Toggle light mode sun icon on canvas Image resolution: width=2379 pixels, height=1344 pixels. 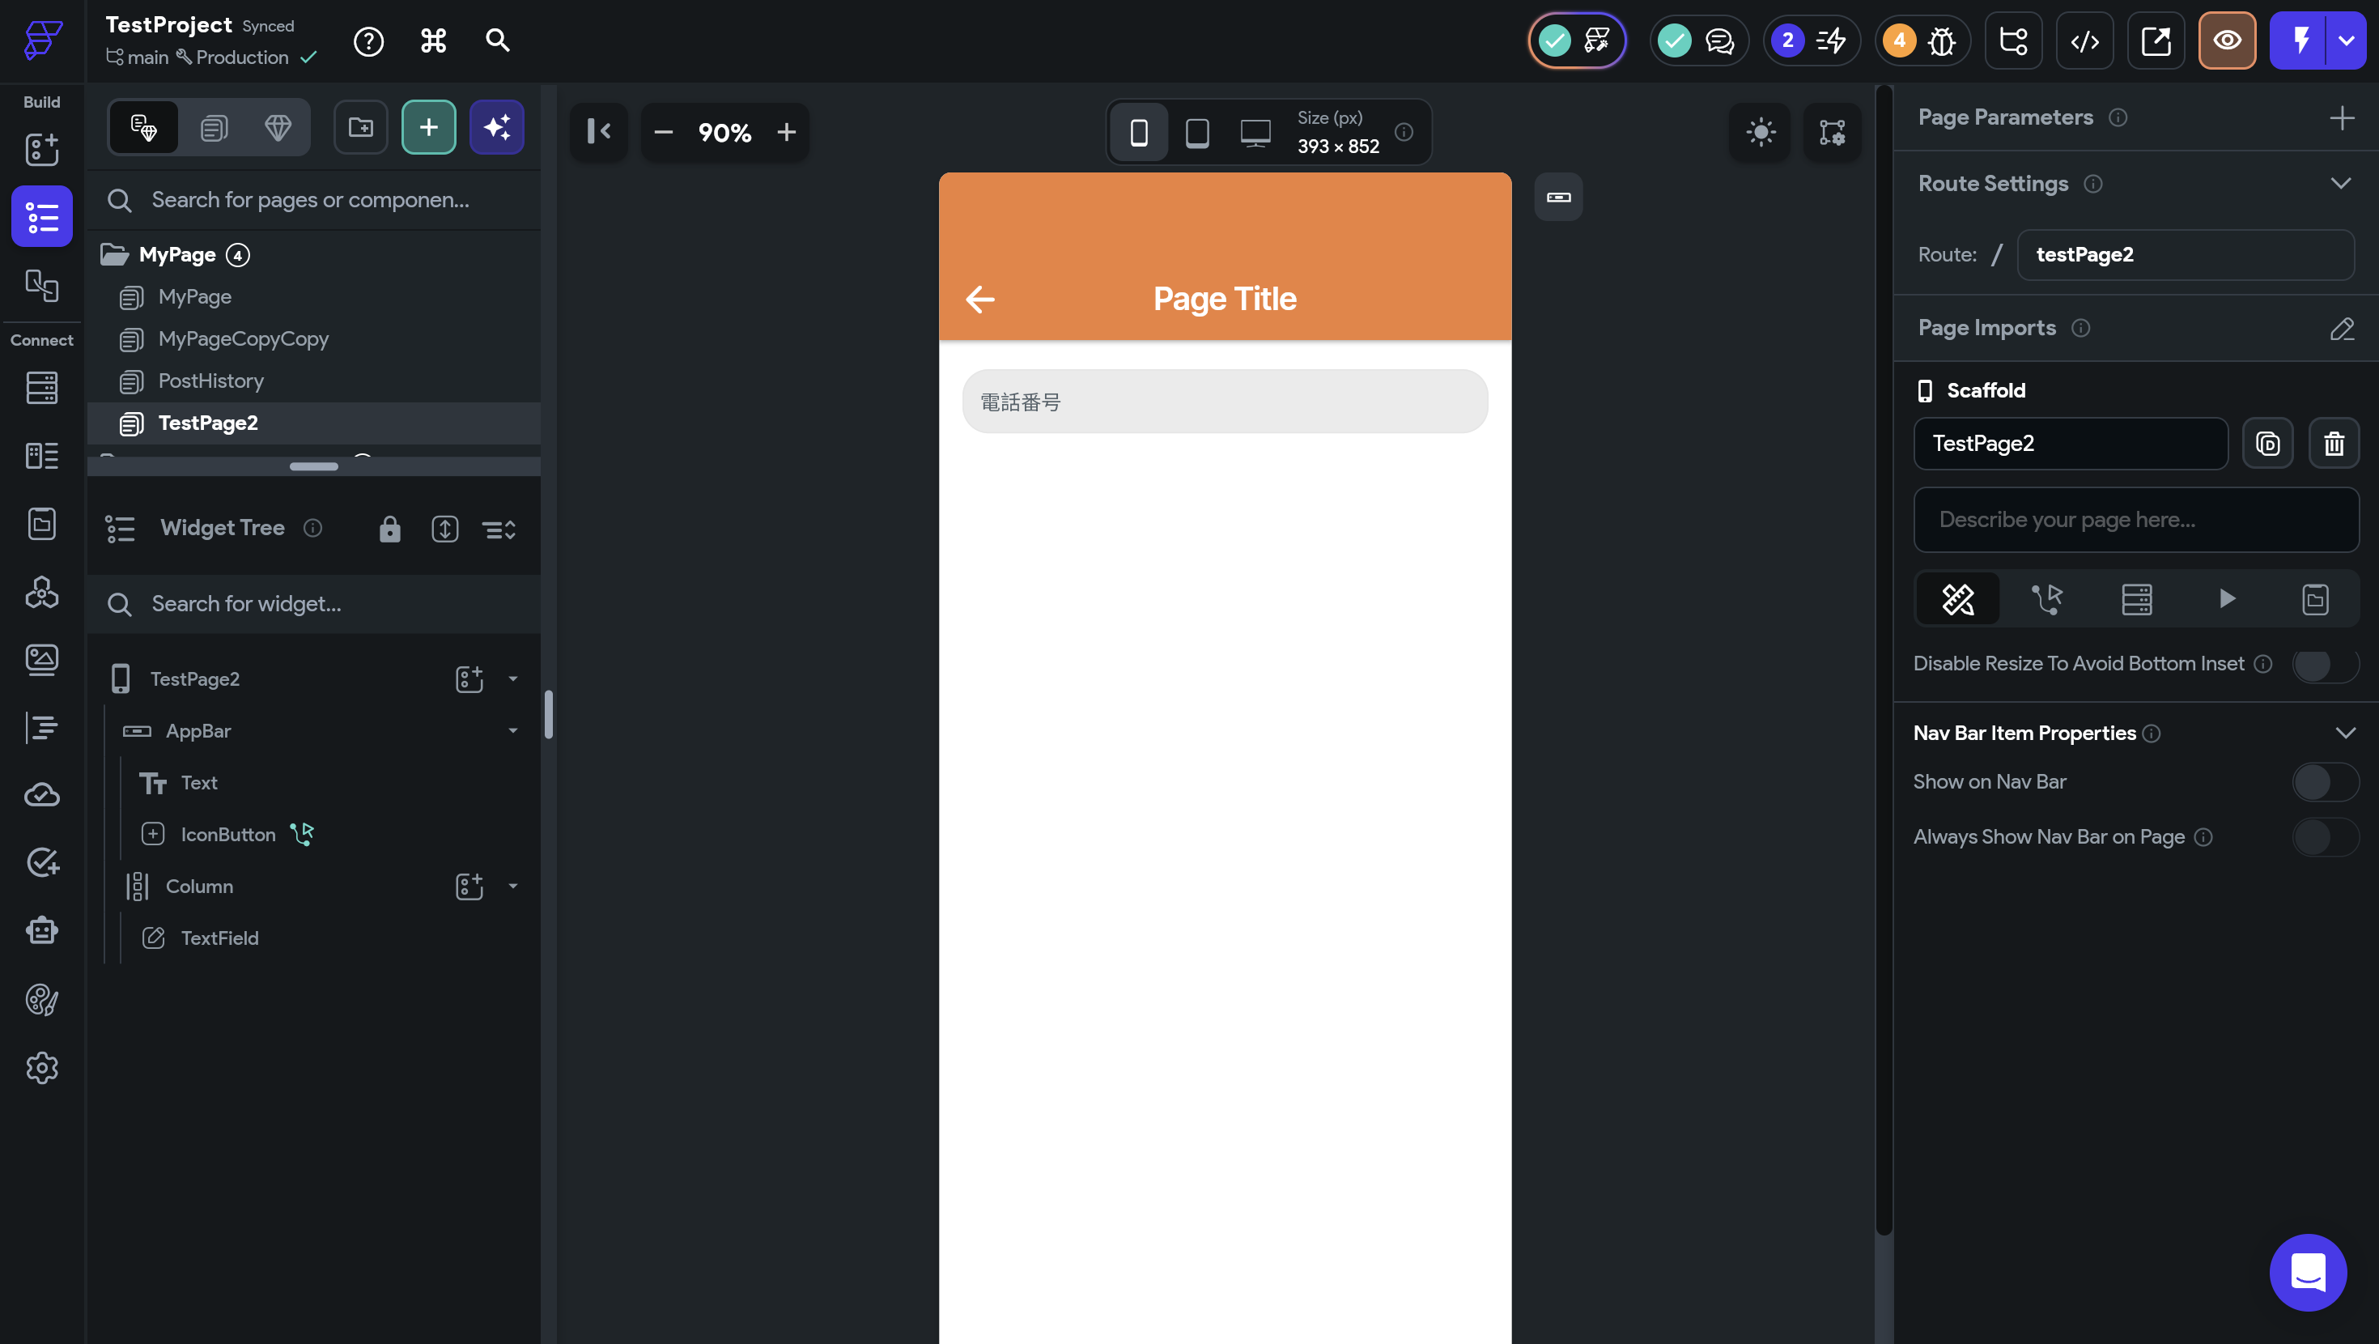point(1761,132)
